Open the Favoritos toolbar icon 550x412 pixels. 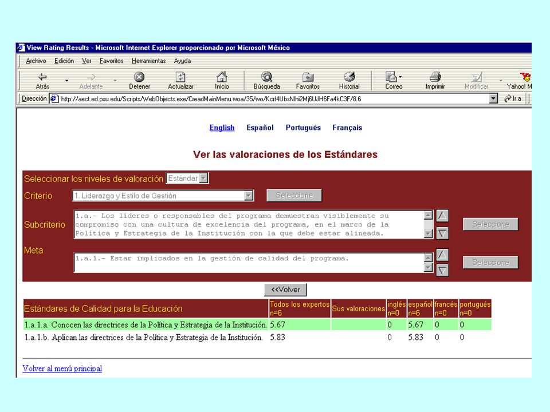pos(308,77)
